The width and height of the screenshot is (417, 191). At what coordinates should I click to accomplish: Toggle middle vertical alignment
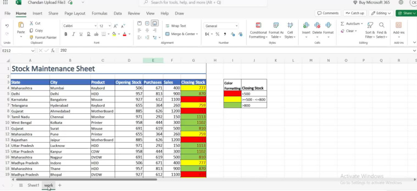pyautogui.click(x=147, y=23)
